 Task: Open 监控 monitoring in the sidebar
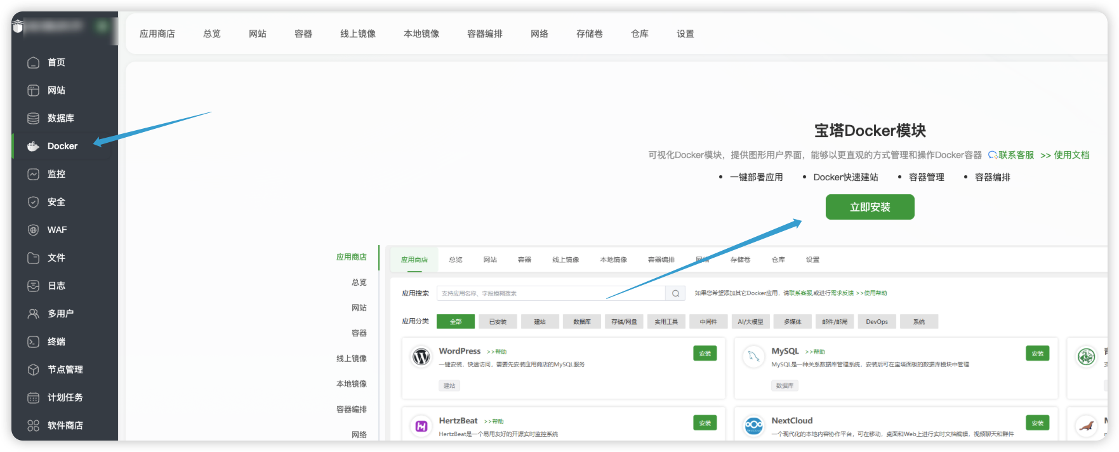click(56, 174)
